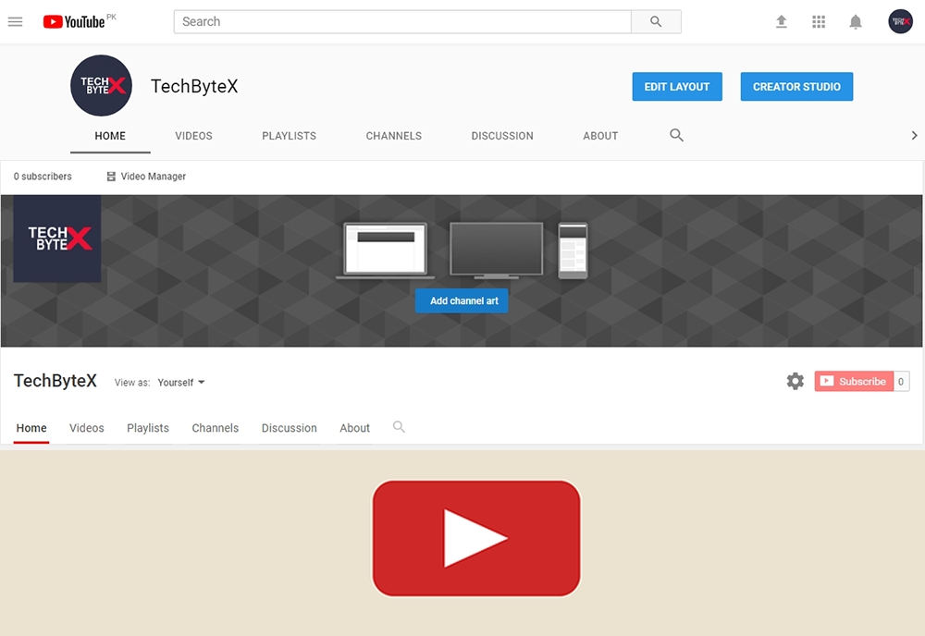Click the EDIT LAYOUT button
The width and height of the screenshot is (925, 636).
(676, 86)
